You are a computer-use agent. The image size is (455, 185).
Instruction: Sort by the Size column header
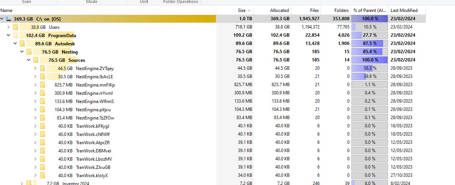[x=242, y=10]
